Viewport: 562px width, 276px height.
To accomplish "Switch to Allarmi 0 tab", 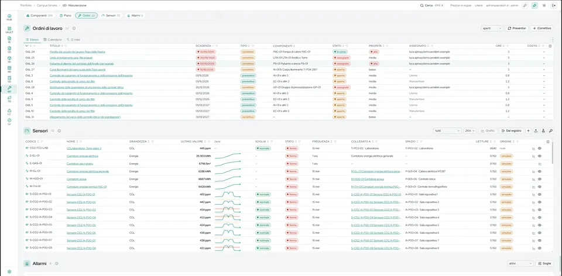I will [x=135, y=15].
